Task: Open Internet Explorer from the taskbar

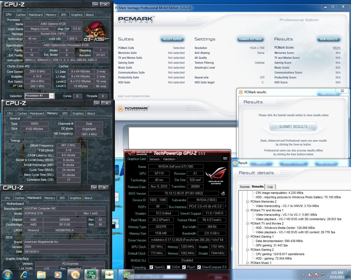Action: pyautogui.click(x=24, y=275)
